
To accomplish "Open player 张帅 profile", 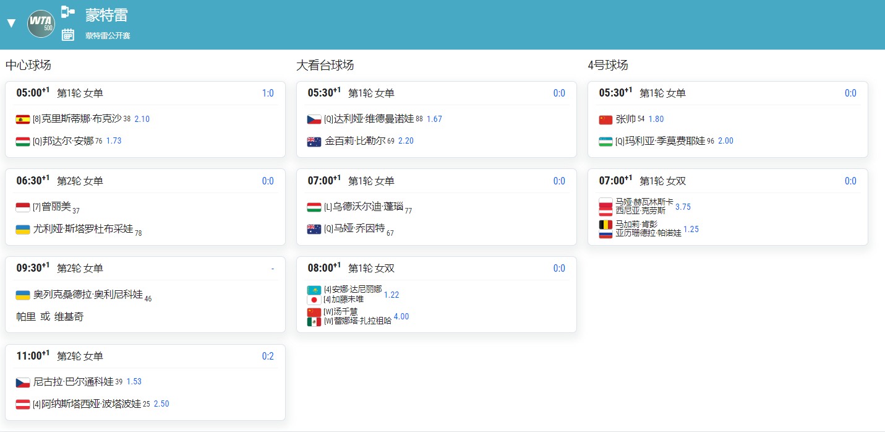I will point(626,119).
